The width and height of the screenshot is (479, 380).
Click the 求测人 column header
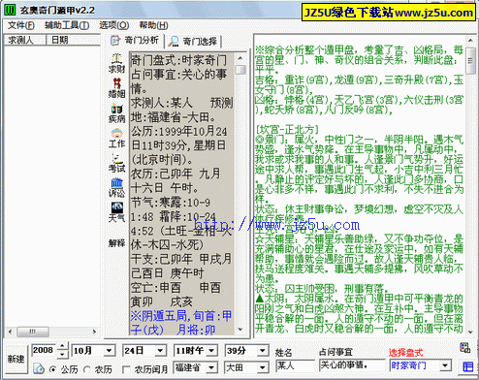(x=25, y=40)
